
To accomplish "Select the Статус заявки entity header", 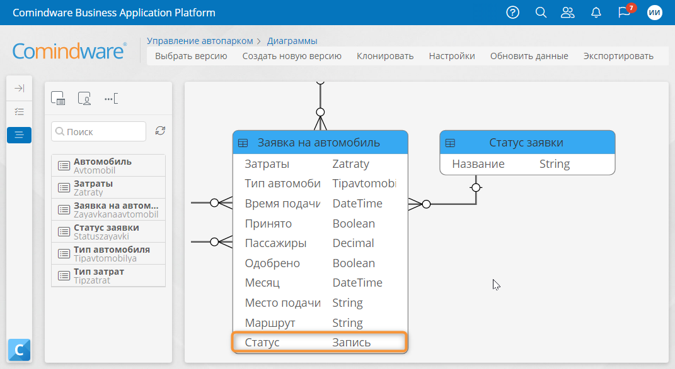I will [528, 143].
